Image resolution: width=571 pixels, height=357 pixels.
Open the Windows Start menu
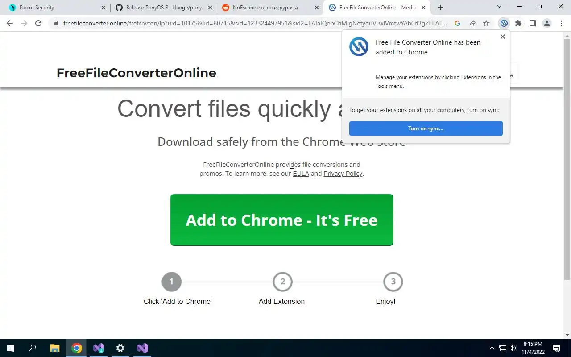pos(11,348)
